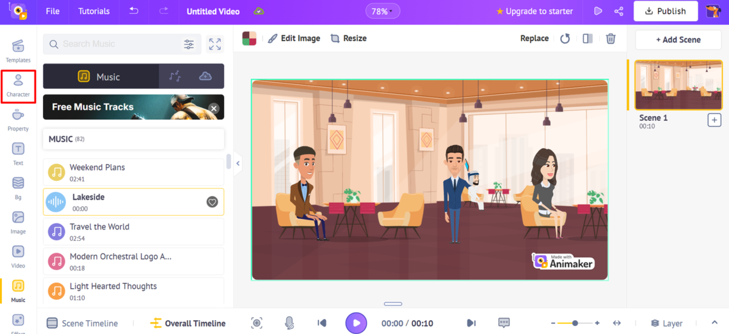Open music search filter options

(x=189, y=44)
